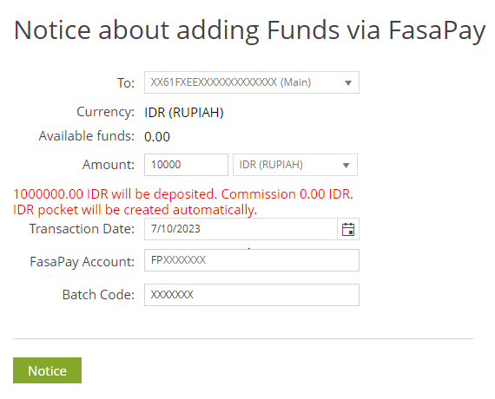Click into the Batch Code field
495x399 pixels.
coord(252,295)
